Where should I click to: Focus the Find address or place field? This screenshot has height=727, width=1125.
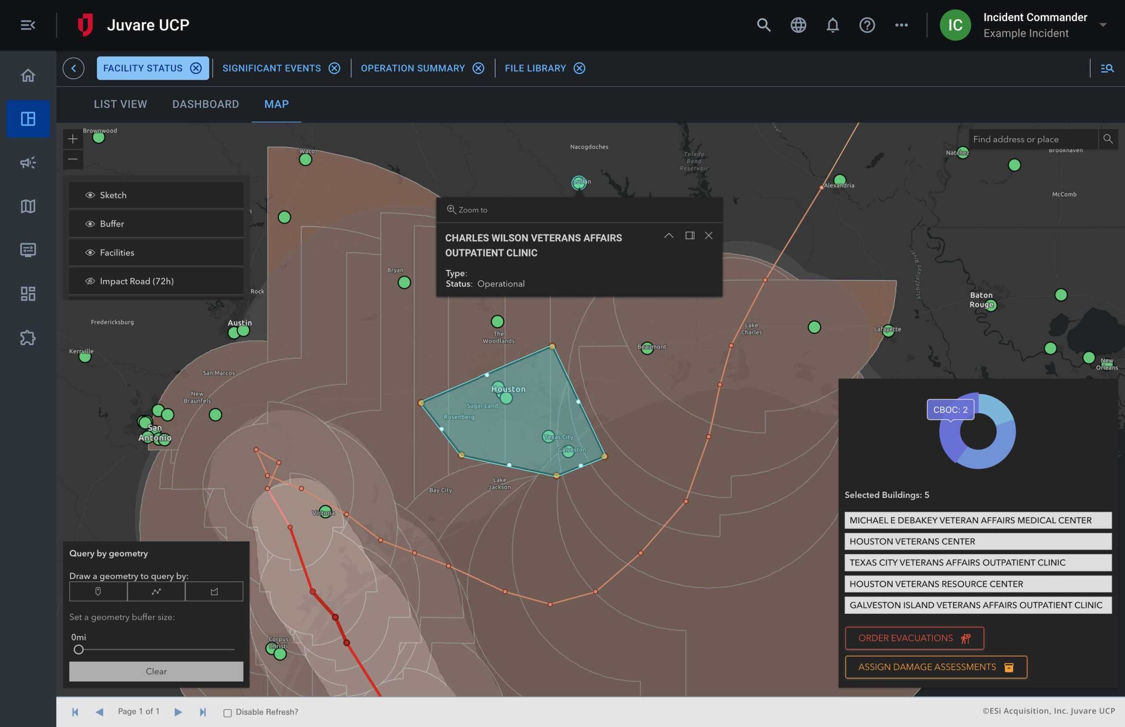1033,139
